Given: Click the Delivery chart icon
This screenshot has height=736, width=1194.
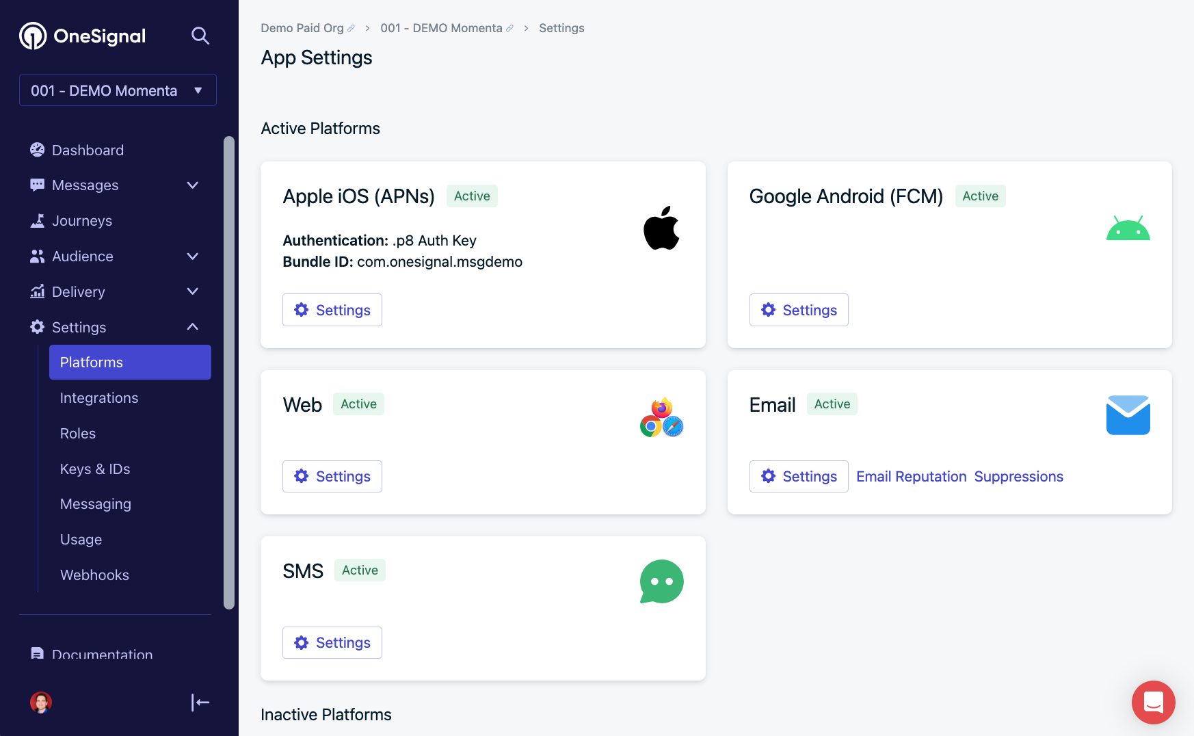Looking at the screenshot, I should [38, 292].
